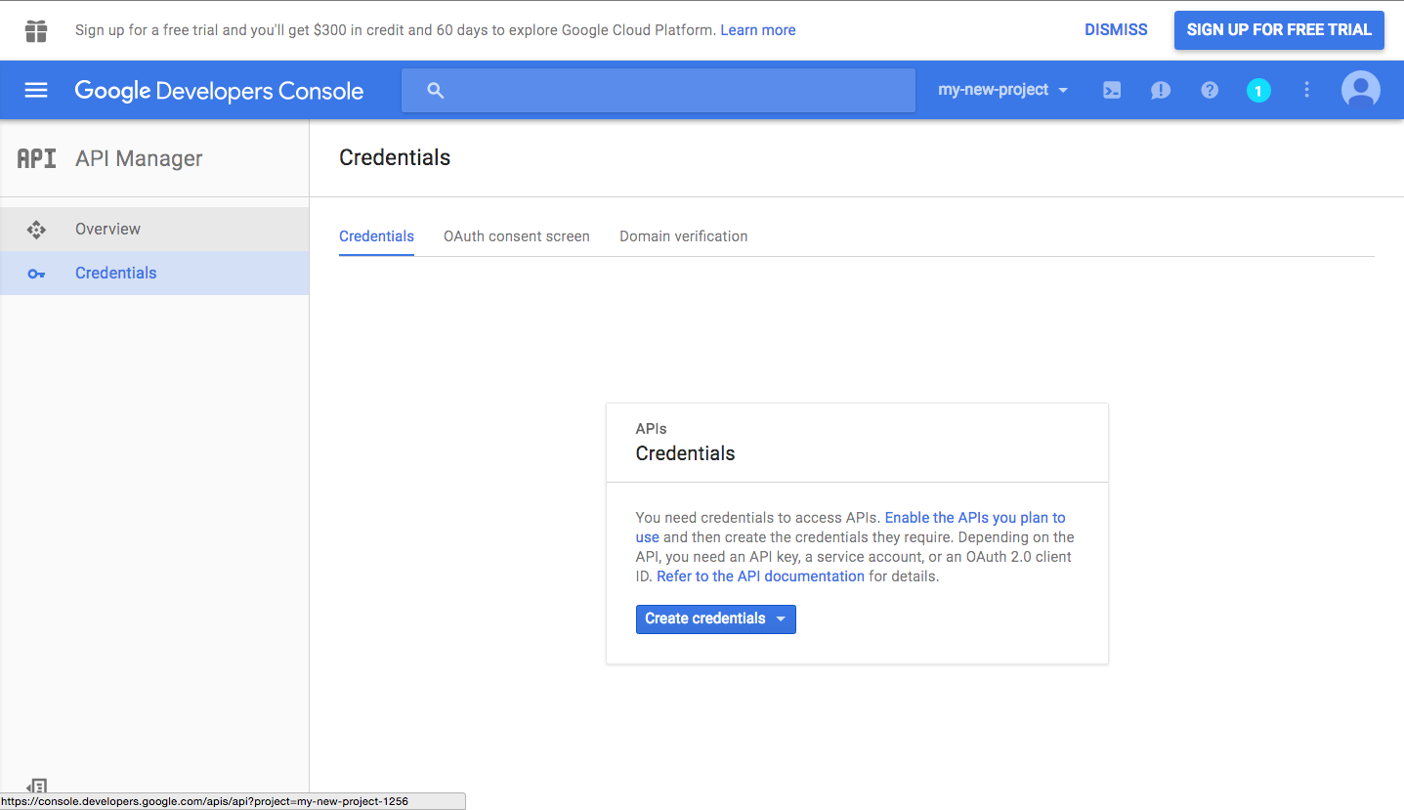The height and width of the screenshot is (810, 1404).
Task: Expand the Create credentials dropdown button
Action: pyautogui.click(x=716, y=619)
